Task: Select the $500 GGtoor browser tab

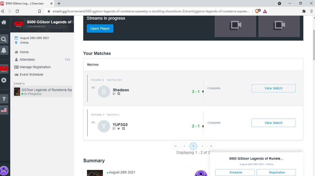Action: [28, 3]
